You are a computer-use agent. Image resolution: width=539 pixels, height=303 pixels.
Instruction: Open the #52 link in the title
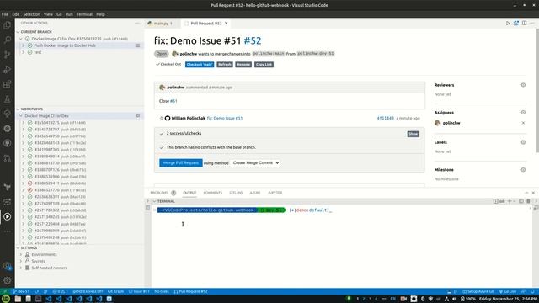click(x=253, y=40)
